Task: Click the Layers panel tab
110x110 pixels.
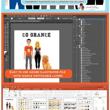Action: pyautogui.click(x=75, y=17)
